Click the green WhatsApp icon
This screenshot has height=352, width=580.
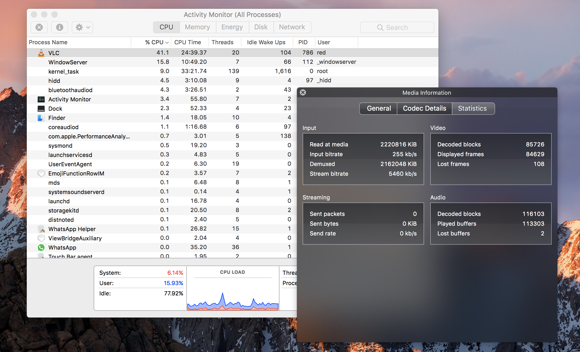(41, 248)
